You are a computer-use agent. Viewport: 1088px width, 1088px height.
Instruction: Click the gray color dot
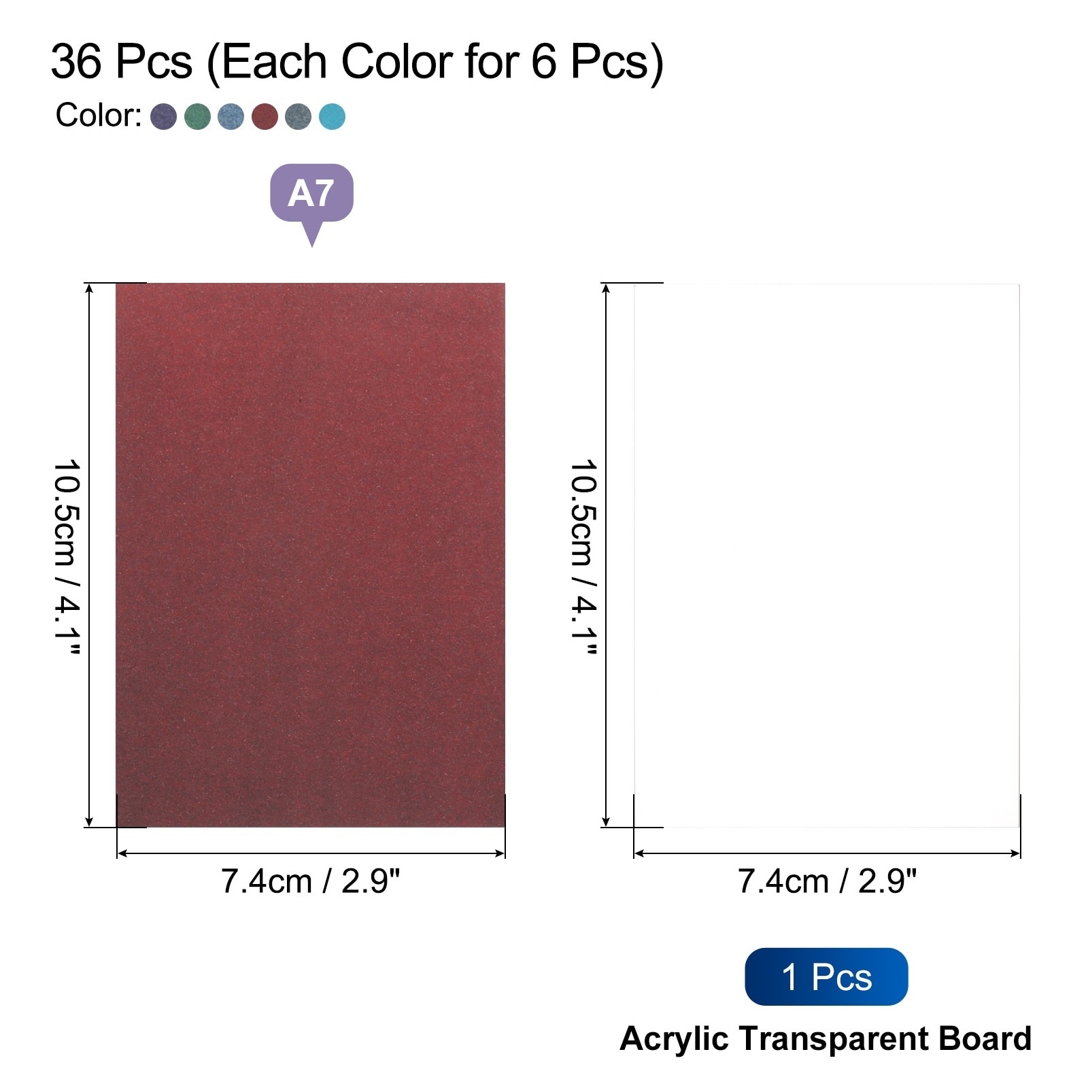[298, 116]
